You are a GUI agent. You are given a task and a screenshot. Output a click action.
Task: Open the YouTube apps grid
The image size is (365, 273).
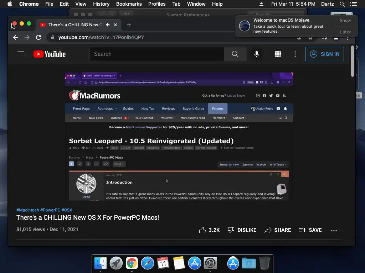pyautogui.click(x=278, y=54)
